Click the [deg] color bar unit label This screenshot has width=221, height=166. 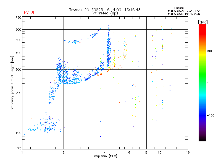[203, 22]
